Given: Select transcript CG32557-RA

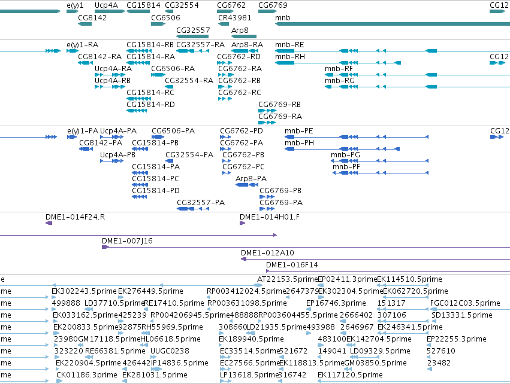Looking at the screenshot, I should coord(192,51).
